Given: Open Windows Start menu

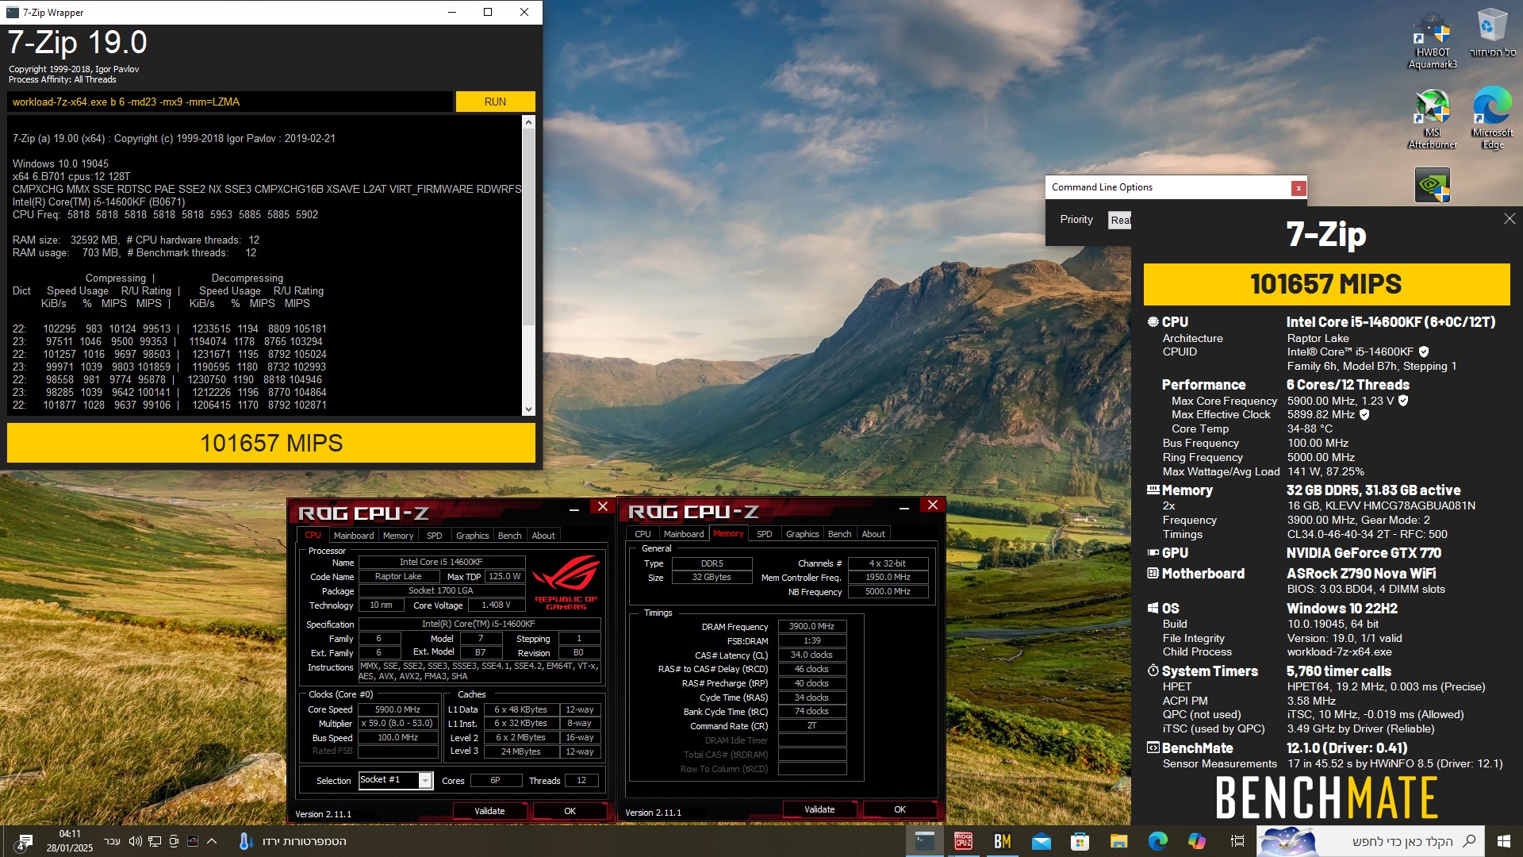Looking at the screenshot, I should coord(1503,841).
